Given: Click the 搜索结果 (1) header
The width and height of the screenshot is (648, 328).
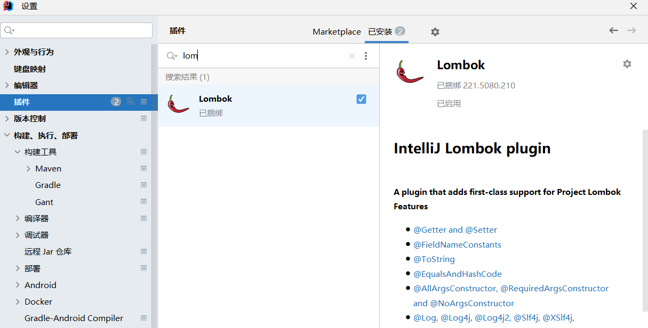Looking at the screenshot, I should tap(187, 77).
